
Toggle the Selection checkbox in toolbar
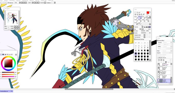pyautogui.click(x=8, y=3)
